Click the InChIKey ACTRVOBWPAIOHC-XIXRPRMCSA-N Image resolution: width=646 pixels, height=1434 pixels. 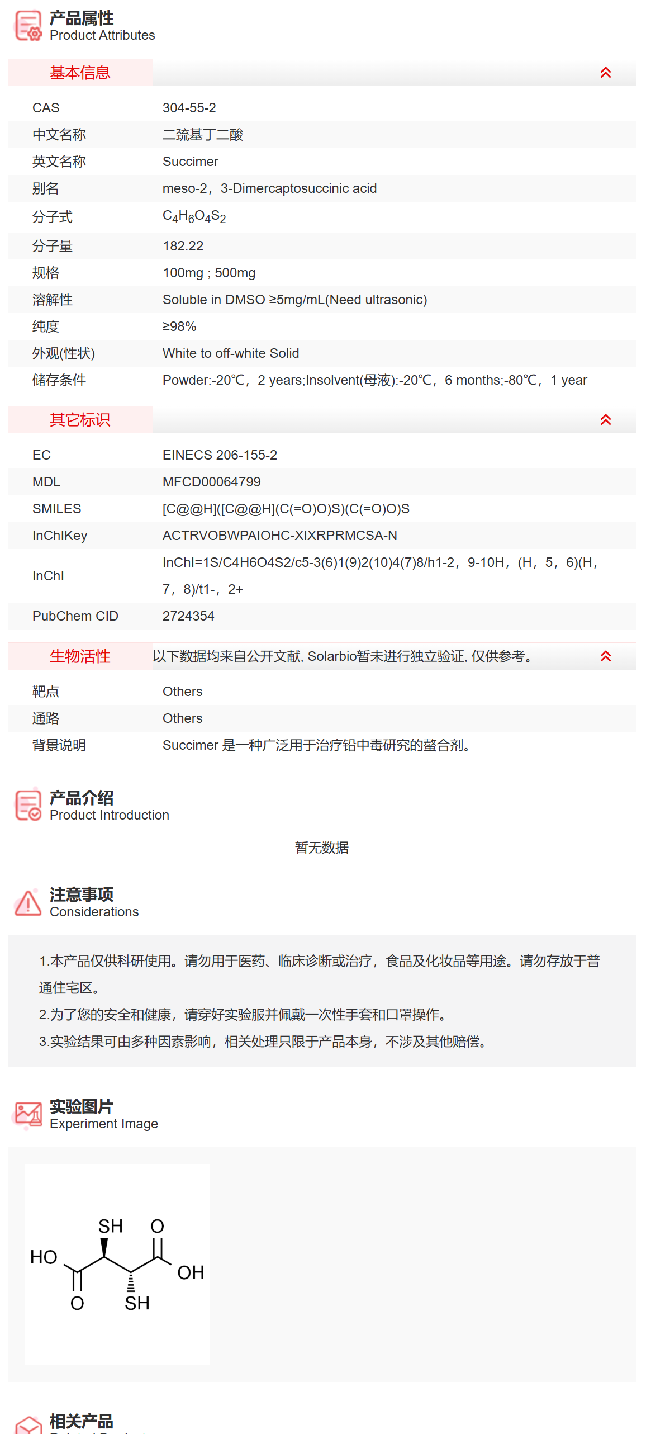280,536
